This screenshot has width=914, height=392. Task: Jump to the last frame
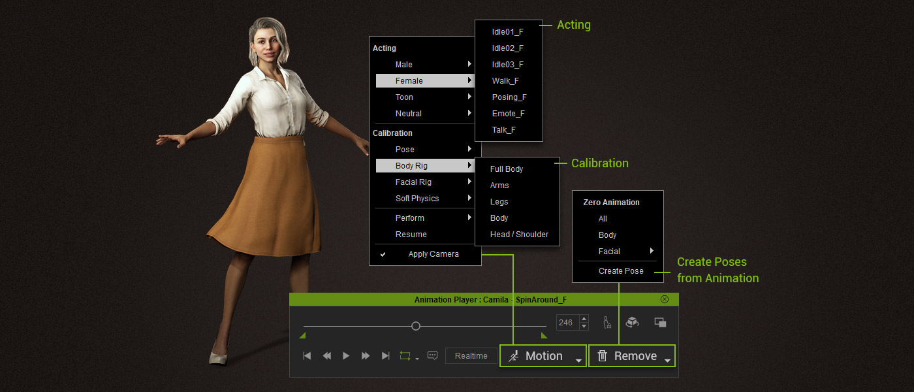click(386, 356)
